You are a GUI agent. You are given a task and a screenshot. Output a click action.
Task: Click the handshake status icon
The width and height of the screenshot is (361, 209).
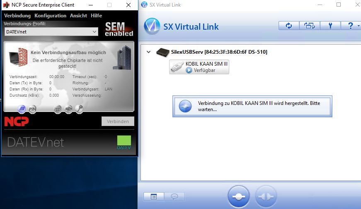tap(68, 109)
